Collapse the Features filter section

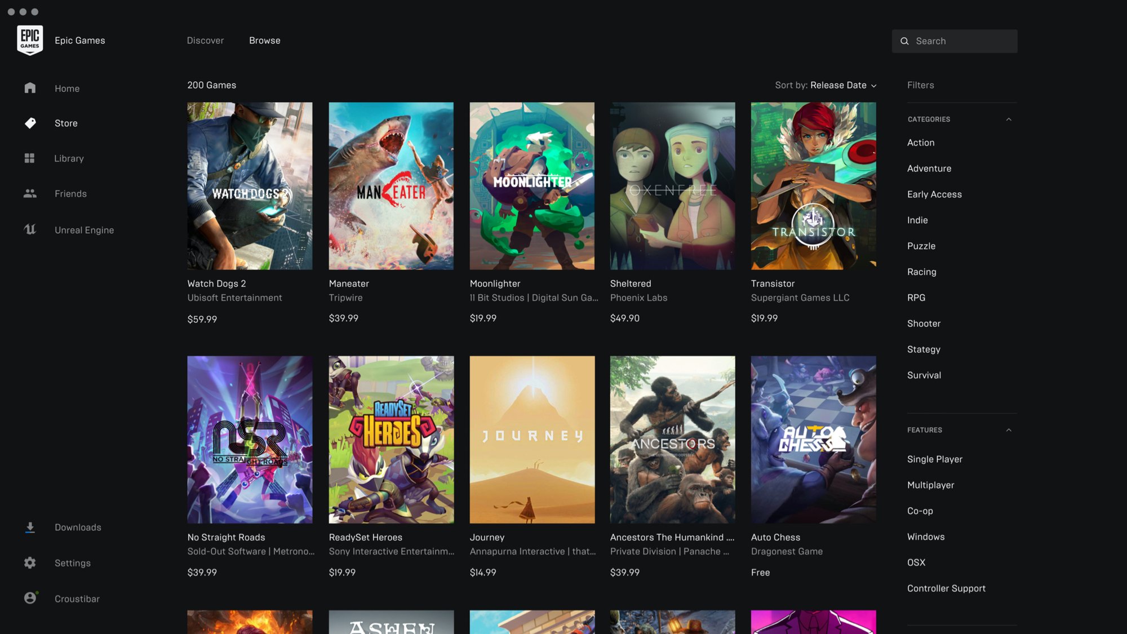pyautogui.click(x=1009, y=430)
